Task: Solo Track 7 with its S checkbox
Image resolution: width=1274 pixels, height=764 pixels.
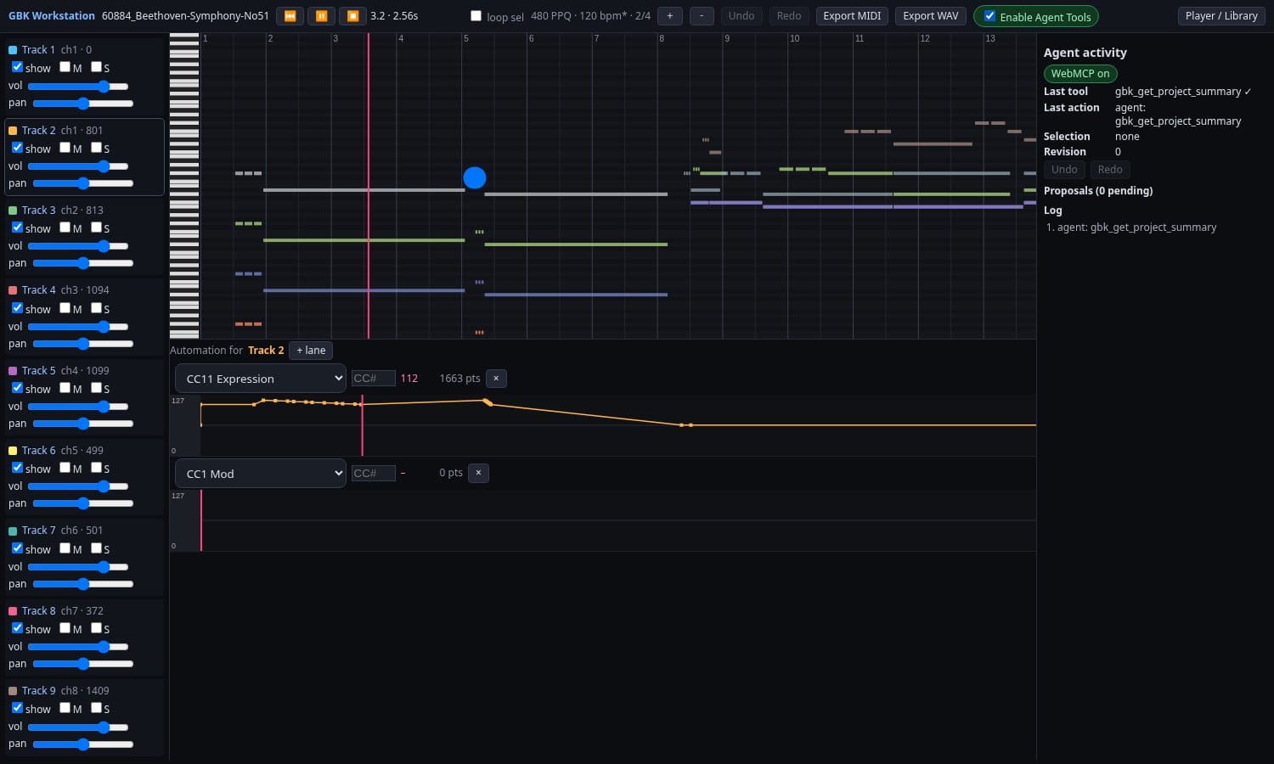Action: coord(96,548)
